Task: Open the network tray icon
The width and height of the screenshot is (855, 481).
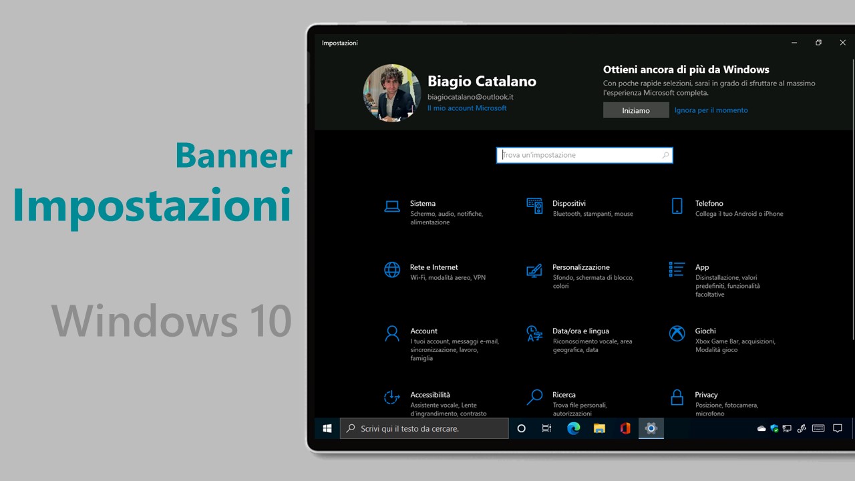Action: [x=788, y=429]
